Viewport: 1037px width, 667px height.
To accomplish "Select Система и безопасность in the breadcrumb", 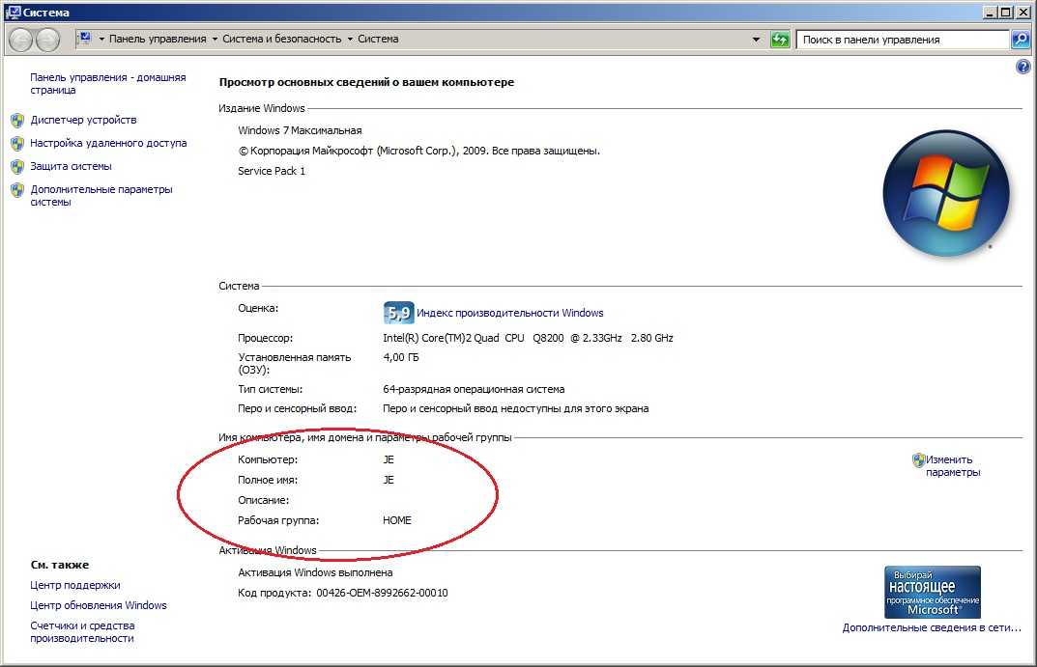I will click(x=282, y=39).
